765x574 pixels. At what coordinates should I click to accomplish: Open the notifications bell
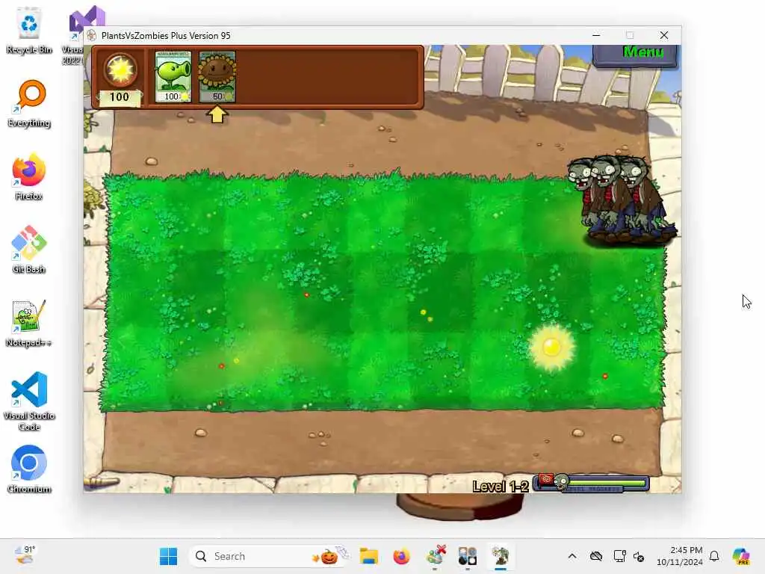click(714, 556)
